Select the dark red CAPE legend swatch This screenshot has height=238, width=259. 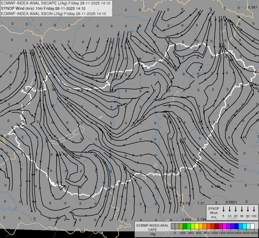click(217, 226)
